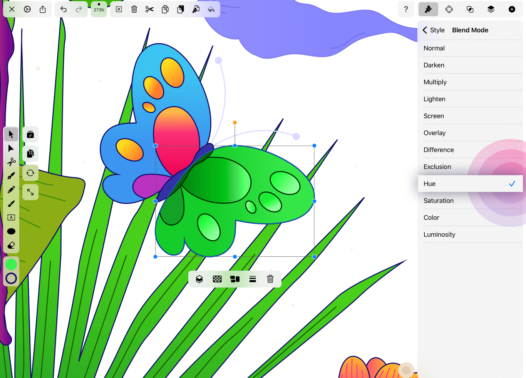Select the Luminosity blend mode
The image size is (526, 378).
pos(439,234)
